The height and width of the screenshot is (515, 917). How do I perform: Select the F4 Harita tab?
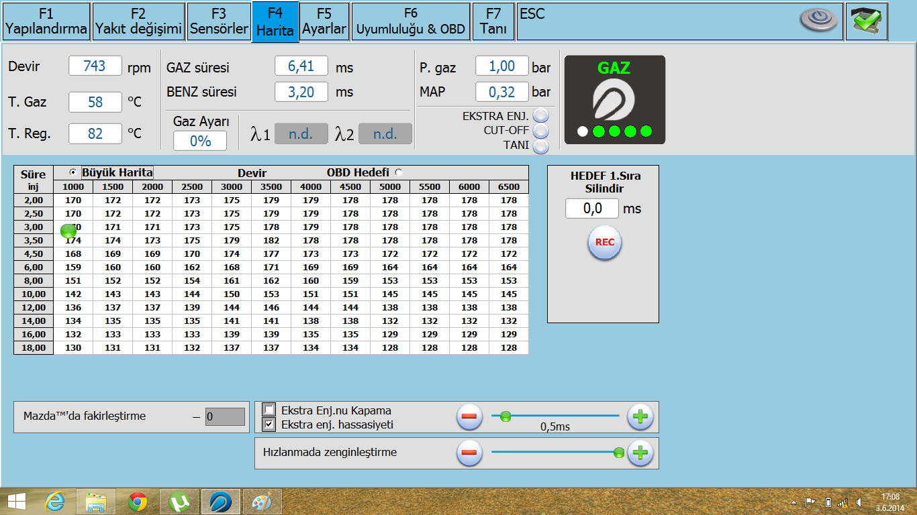point(275,22)
